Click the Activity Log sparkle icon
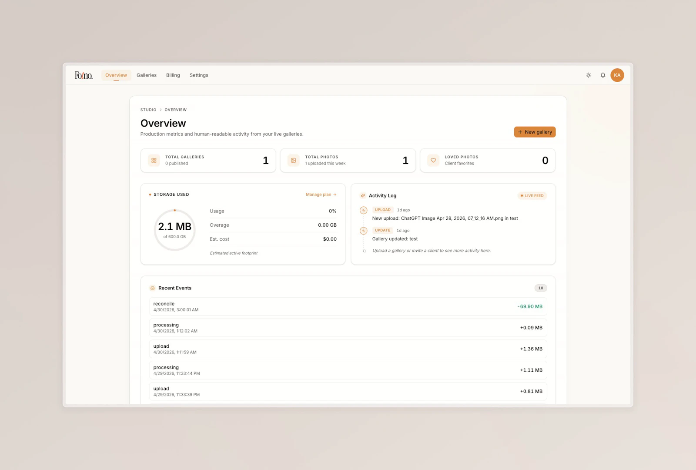 (x=363, y=196)
